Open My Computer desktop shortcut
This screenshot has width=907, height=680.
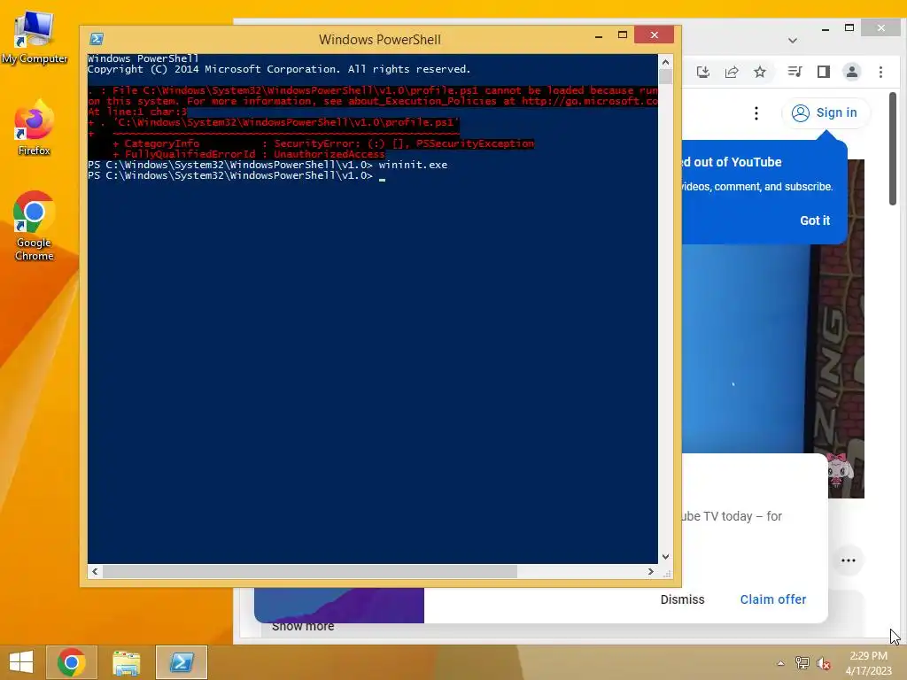pos(35,36)
